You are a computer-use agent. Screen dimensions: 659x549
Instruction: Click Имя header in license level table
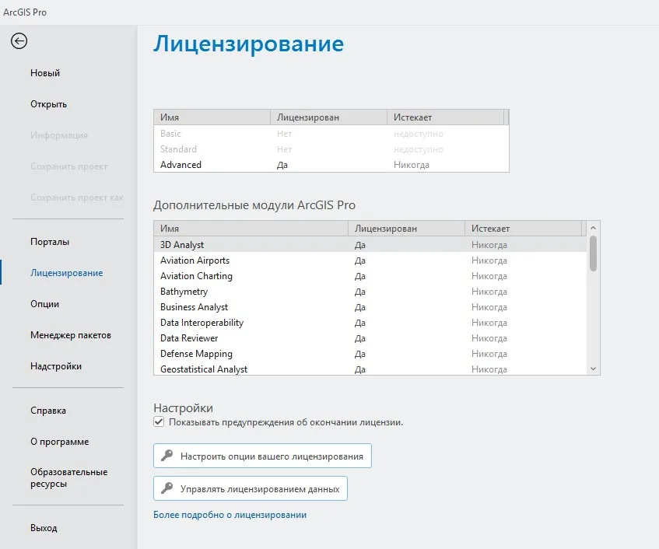pos(212,117)
